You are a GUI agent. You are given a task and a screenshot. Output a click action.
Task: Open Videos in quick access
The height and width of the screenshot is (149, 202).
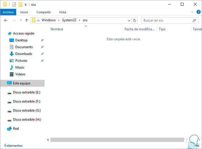[20, 74]
